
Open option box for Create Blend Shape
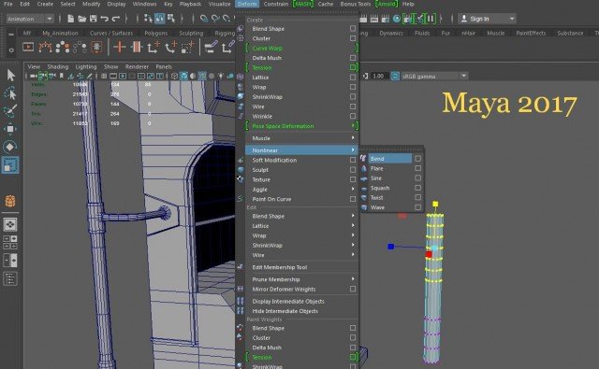353,29
